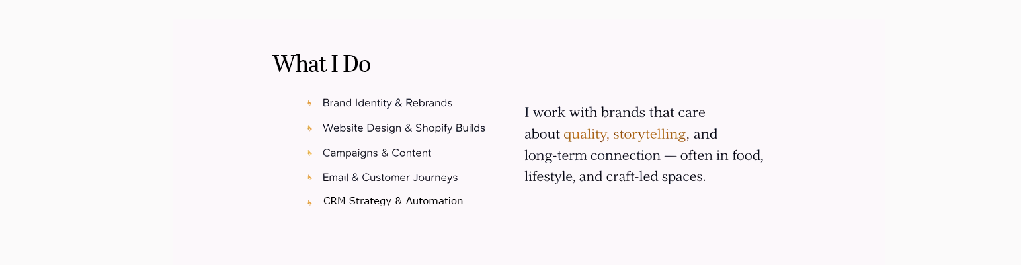
Task: Click the word 'about' in the paragraph
Action: [542, 134]
